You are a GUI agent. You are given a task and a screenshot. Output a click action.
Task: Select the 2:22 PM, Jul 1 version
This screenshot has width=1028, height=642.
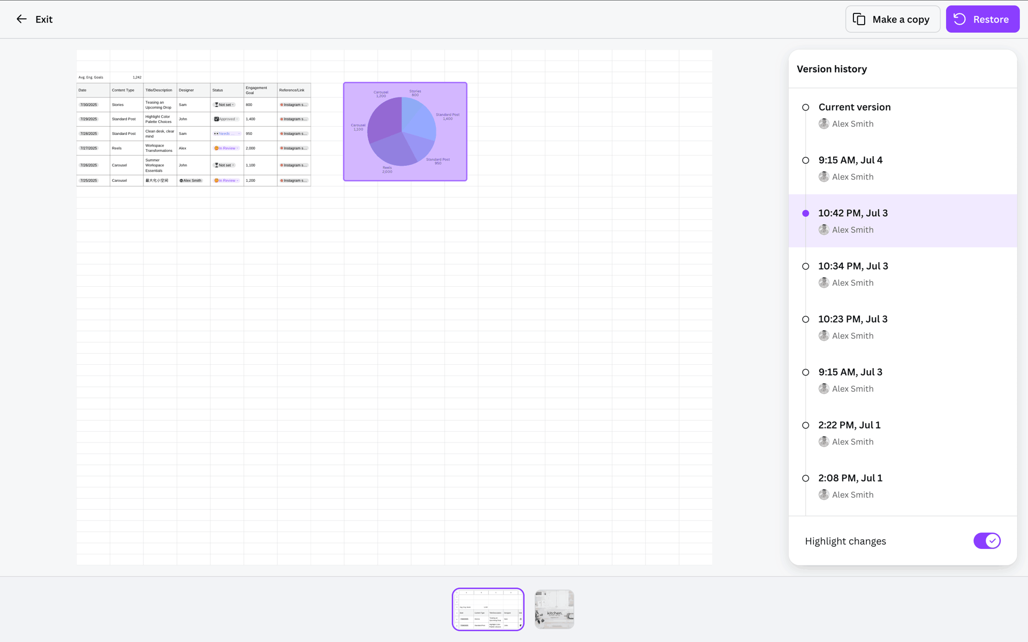[x=903, y=433]
